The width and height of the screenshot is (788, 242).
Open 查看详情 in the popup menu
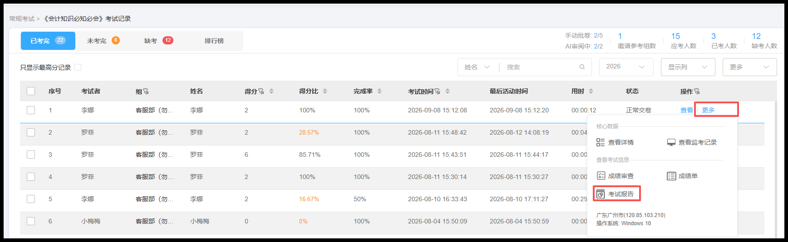(615, 142)
